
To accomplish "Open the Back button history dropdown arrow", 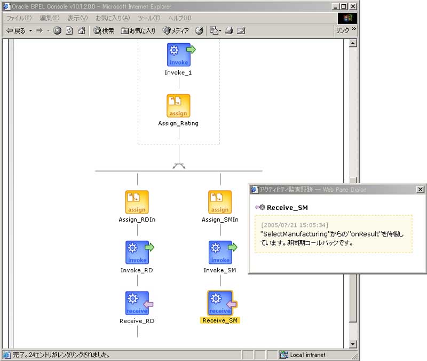I will click(x=30, y=30).
